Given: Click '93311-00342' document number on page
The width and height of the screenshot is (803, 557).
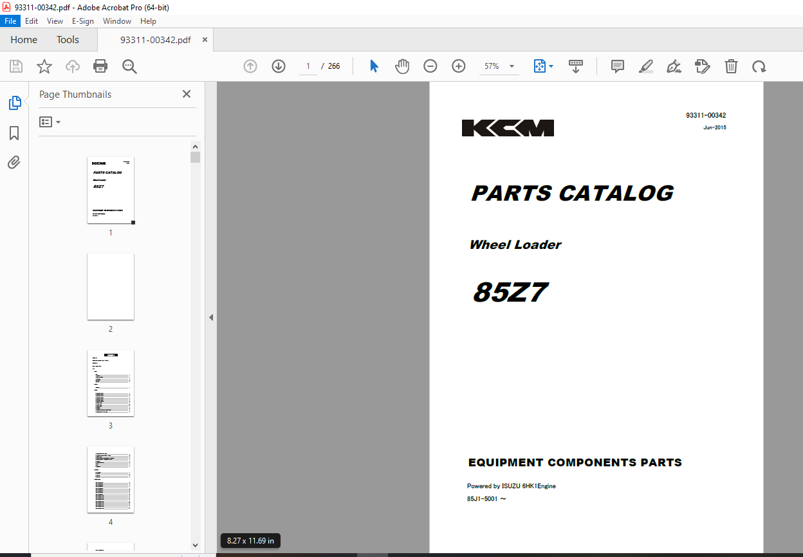Looking at the screenshot, I should click(706, 115).
